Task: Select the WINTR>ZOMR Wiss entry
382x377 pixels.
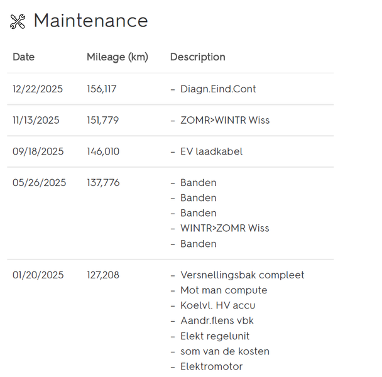Action: 225,228
